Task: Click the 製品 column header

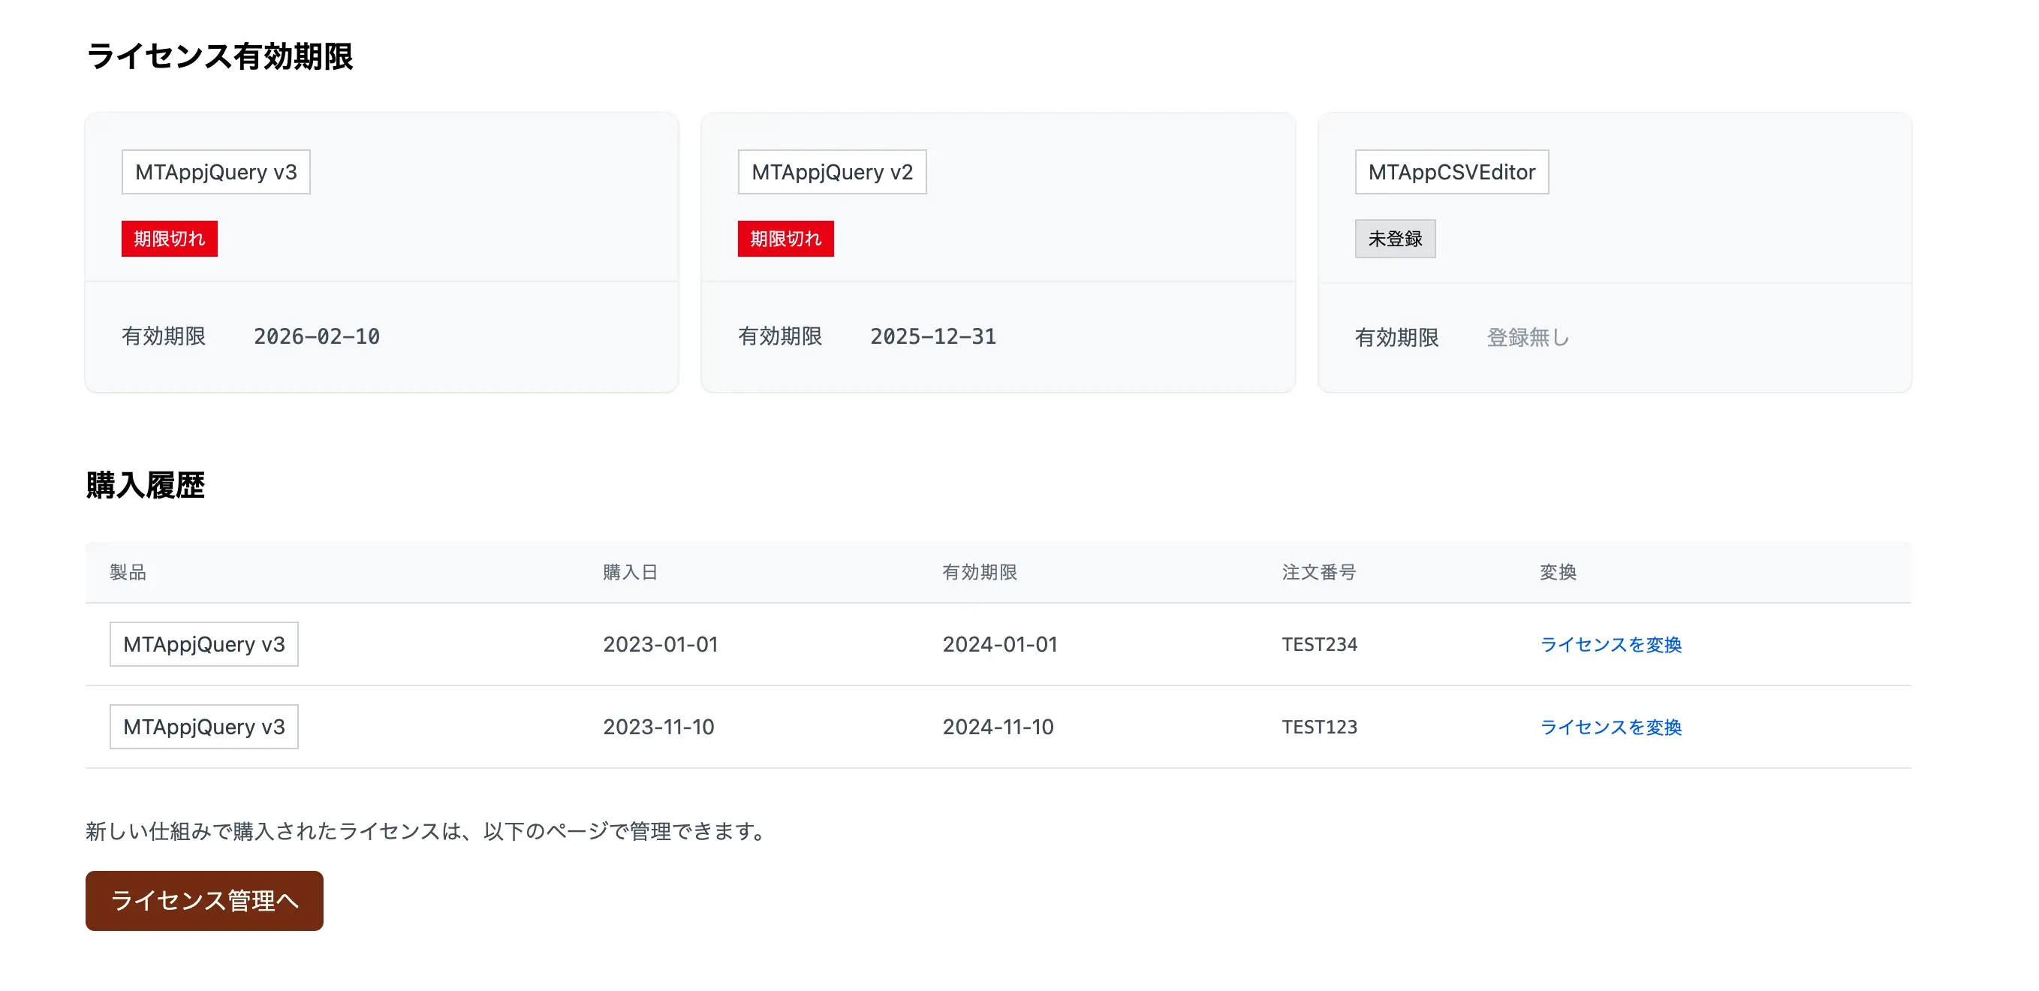Action: tap(128, 572)
